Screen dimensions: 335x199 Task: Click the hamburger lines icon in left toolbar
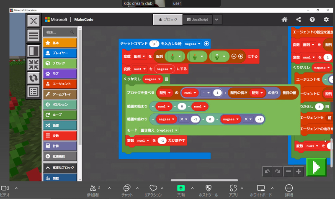(x=33, y=36)
